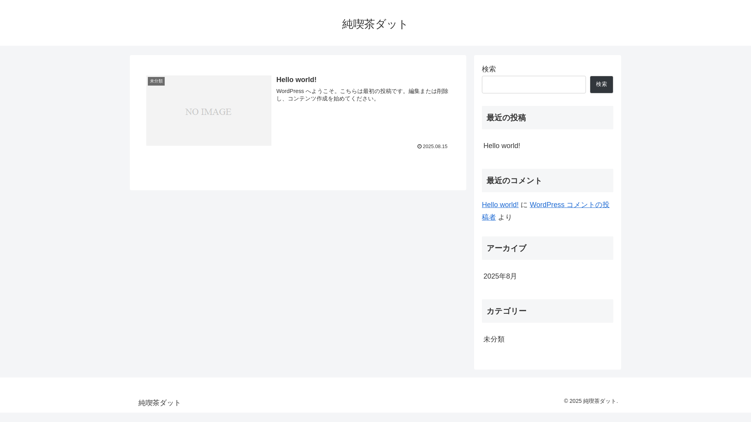Focus the sidebar search input field

[534, 84]
